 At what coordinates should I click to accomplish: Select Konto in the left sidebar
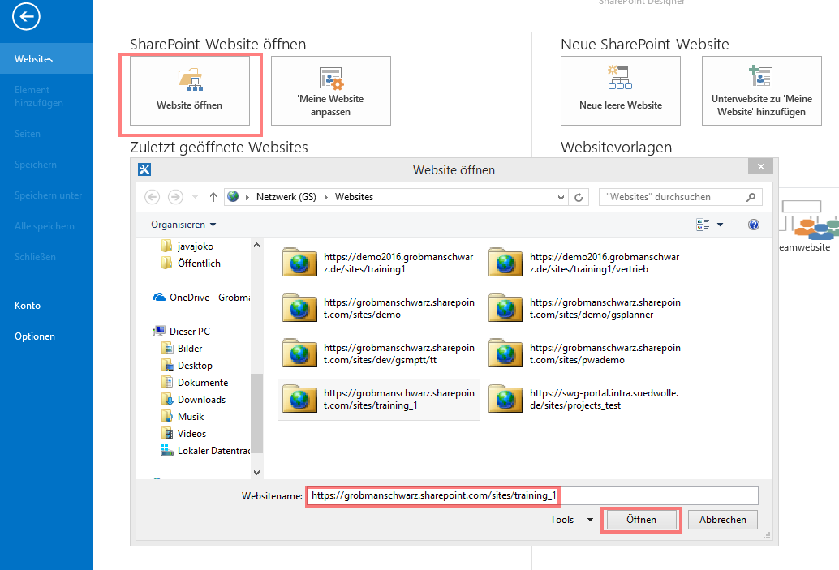point(28,306)
